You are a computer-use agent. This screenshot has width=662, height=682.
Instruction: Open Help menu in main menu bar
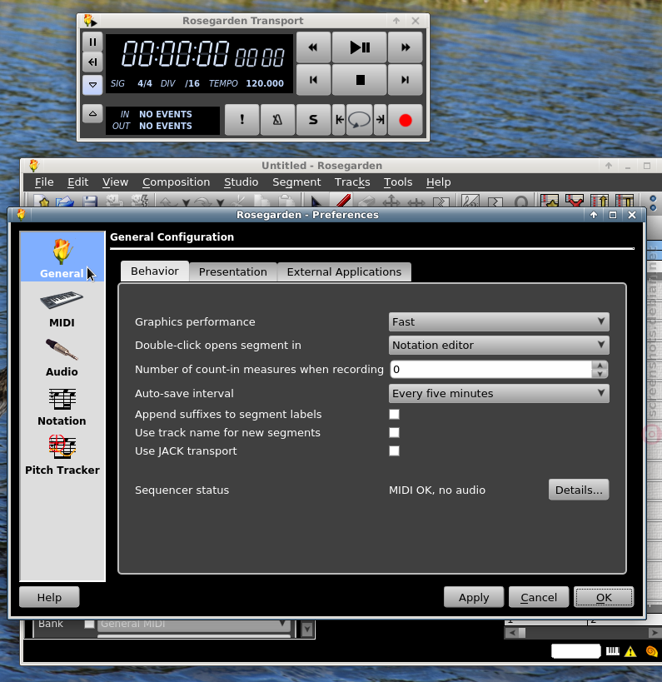point(439,182)
